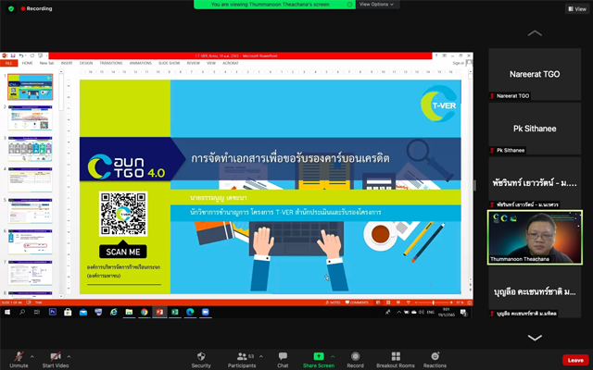
Task: Expand audio options arrow next to Unmute
Action: point(32,356)
